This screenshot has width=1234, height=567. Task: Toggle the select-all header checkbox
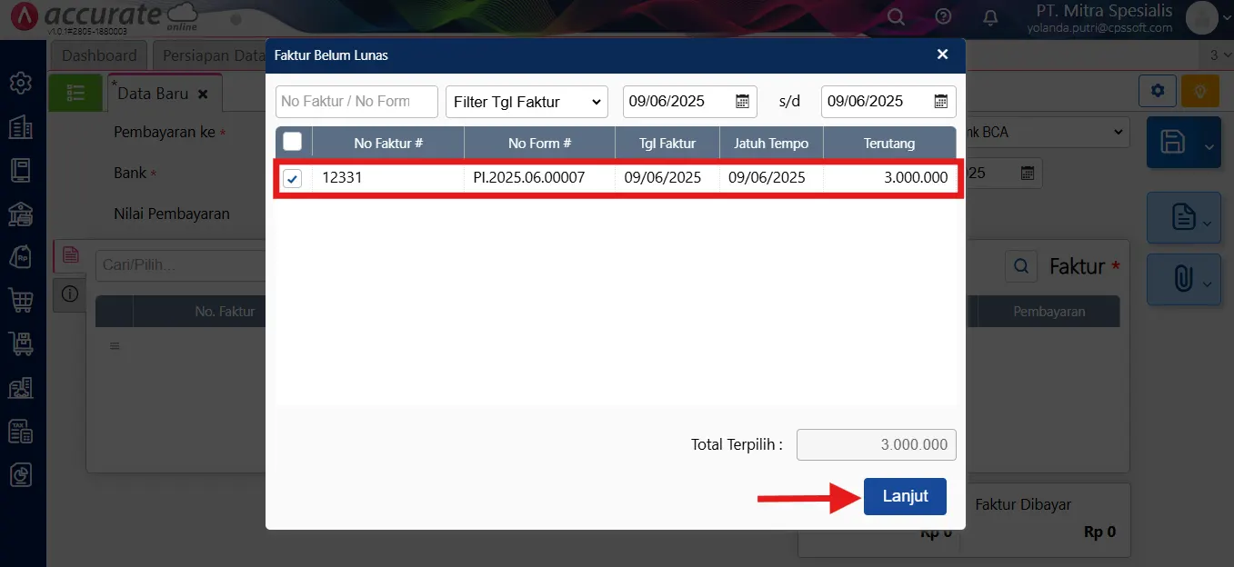[x=293, y=142]
